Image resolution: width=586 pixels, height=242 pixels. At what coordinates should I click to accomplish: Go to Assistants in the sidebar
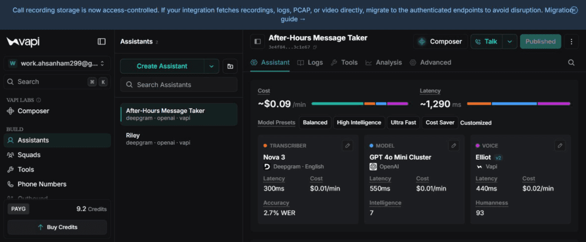click(57, 140)
